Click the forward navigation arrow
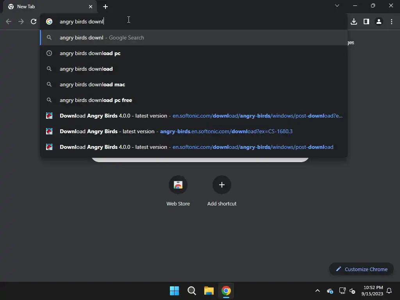Image resolution: width=400 pixels, height=300 pixels. pyautogui.click(x=21, y=22)
